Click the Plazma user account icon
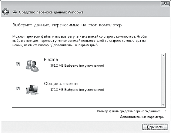This screenshot has width=171, height=133. (x=32, y=66)
